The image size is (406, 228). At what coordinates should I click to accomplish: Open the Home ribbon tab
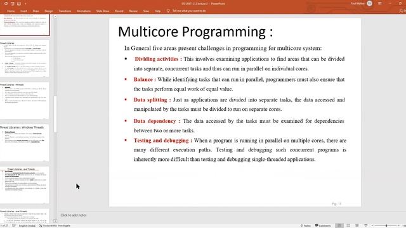(x=11, y=11)
